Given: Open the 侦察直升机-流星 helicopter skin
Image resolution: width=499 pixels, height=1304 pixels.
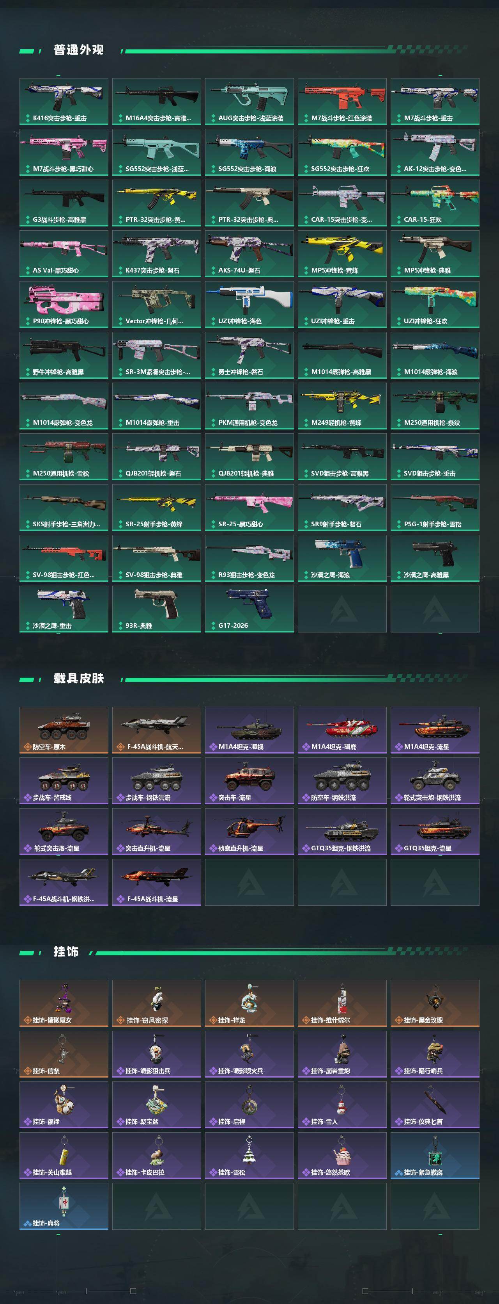Looking at the screenshot, I should tap(249, 832).
